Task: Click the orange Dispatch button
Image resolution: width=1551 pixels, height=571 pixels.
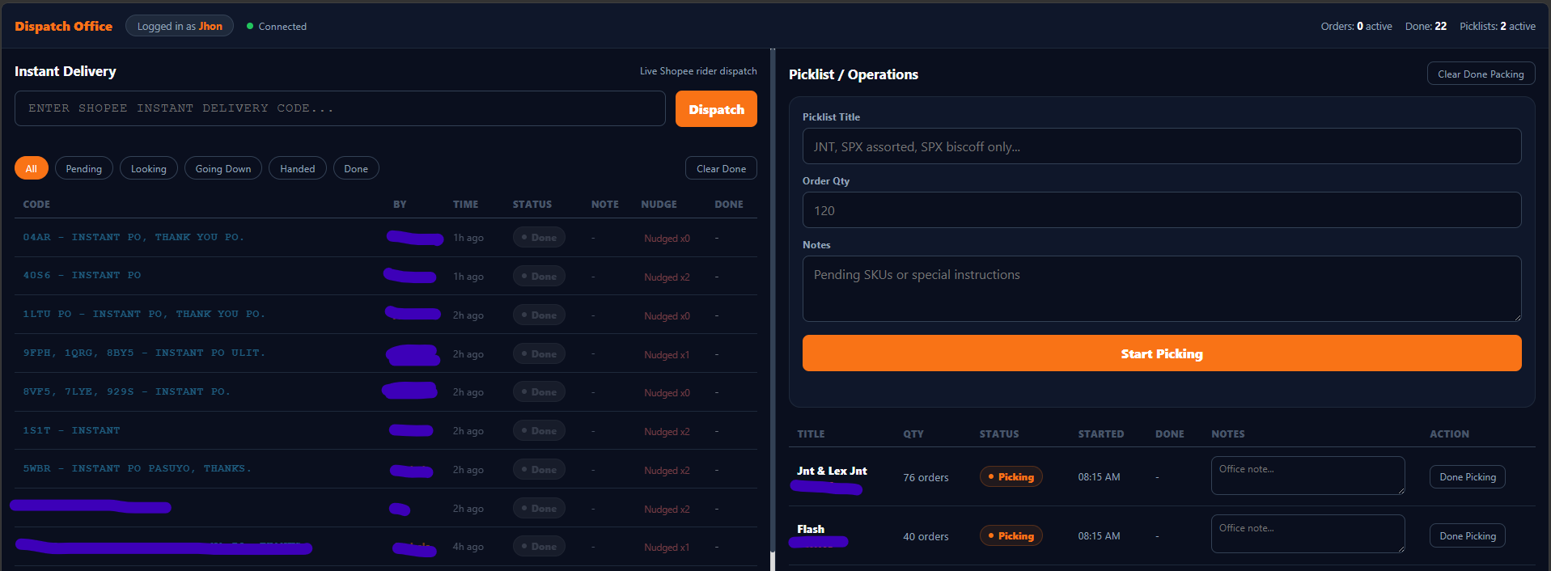Action: (716, 109)
